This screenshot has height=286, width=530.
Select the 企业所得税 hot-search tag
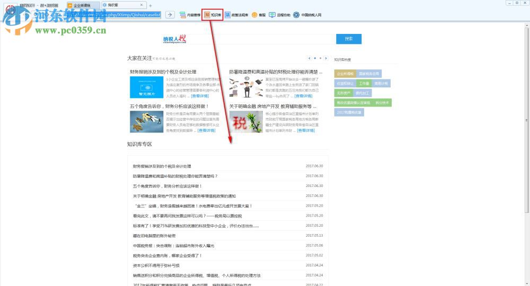(x=345, y=74)
